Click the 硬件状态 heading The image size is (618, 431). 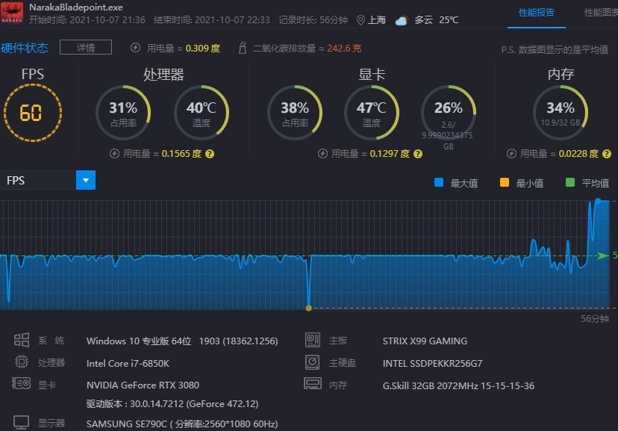pyautogui.click(x=25, y=48)
